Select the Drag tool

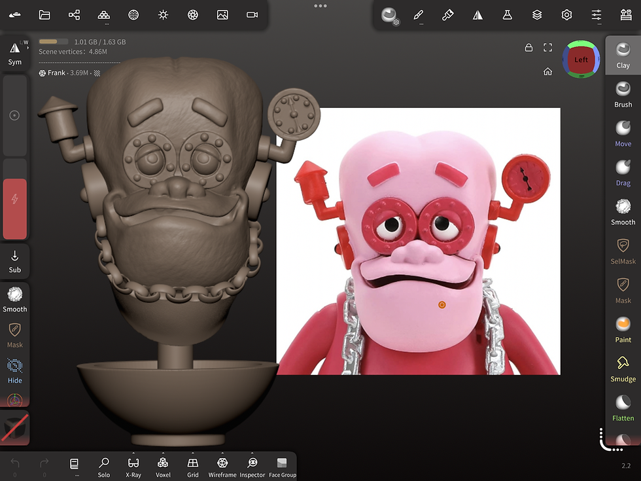point(623,173)
